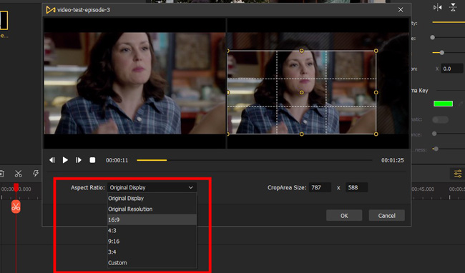
Task: Click the right-middle crop edge handle
Action: click(x=376, y=92)
